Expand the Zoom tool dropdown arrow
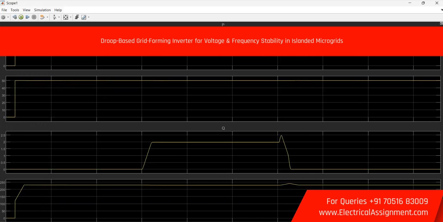The width and height of the screenshot is (443, 222). 59,17
